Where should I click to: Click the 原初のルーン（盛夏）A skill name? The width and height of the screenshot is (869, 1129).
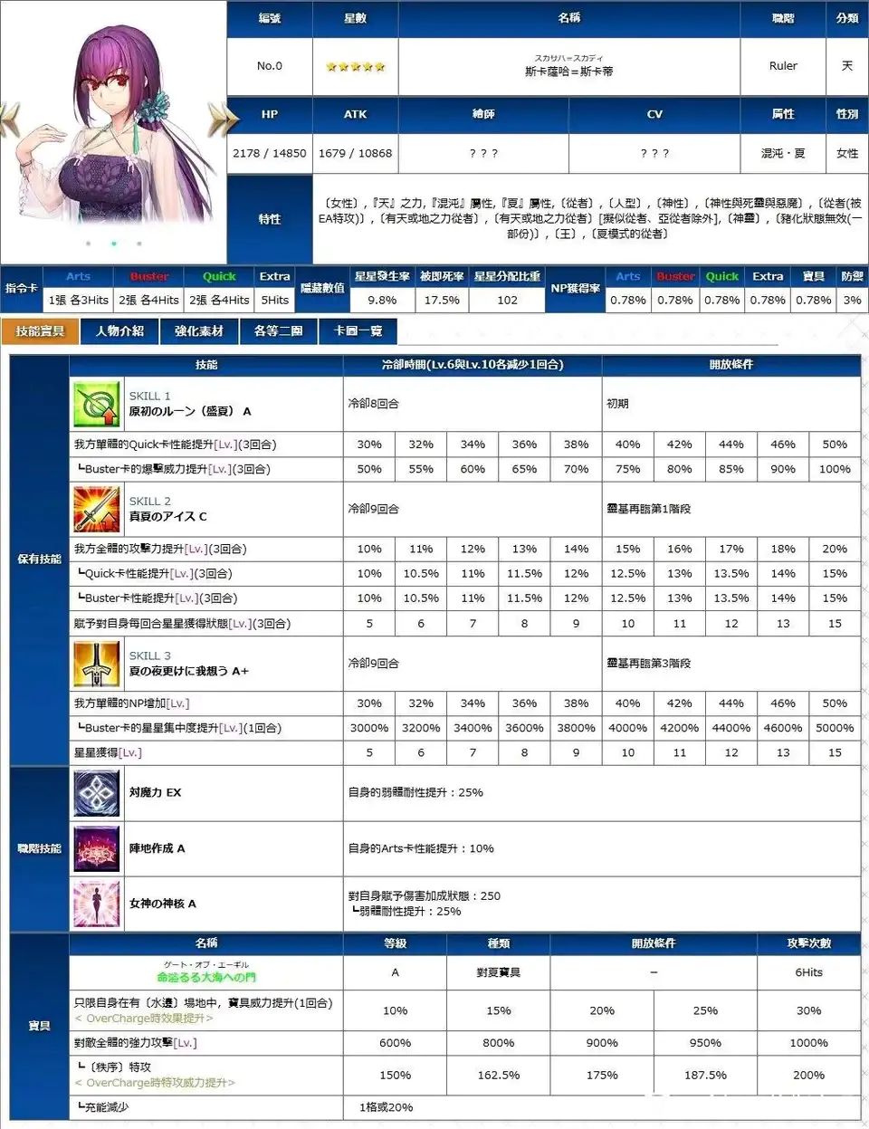pos(190,411)
